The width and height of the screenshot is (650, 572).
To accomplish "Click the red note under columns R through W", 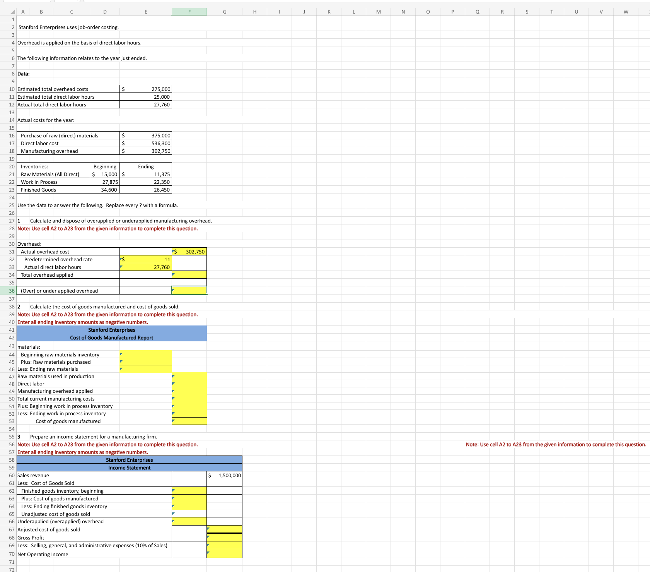I will 556,444.
